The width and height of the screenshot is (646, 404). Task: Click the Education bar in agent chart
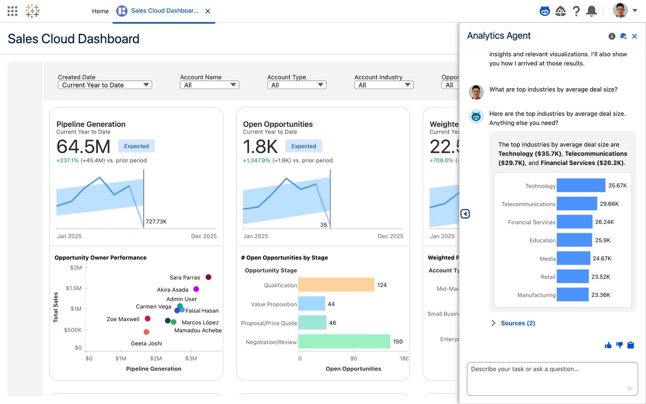pyautogui.click(x=574, y=240)
